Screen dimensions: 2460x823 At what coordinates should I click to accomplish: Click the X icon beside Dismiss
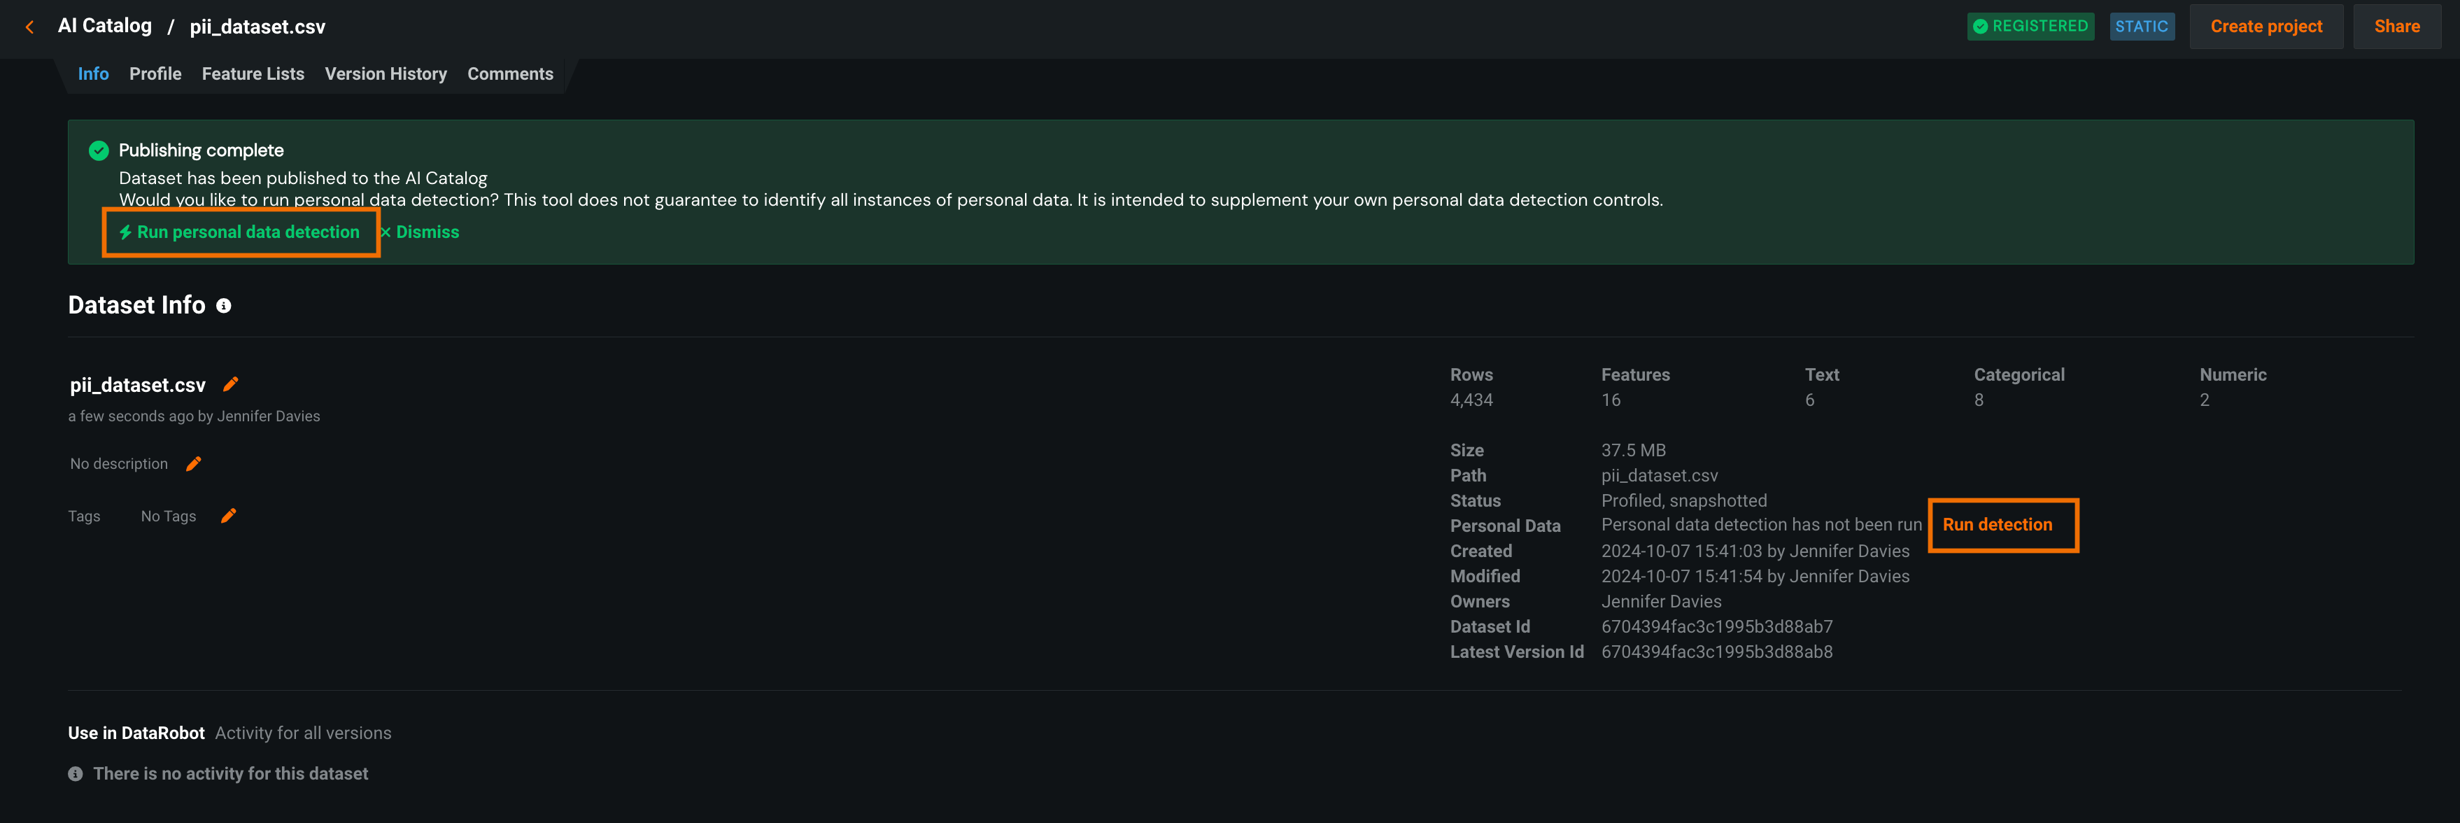click(x=386, y=232)
